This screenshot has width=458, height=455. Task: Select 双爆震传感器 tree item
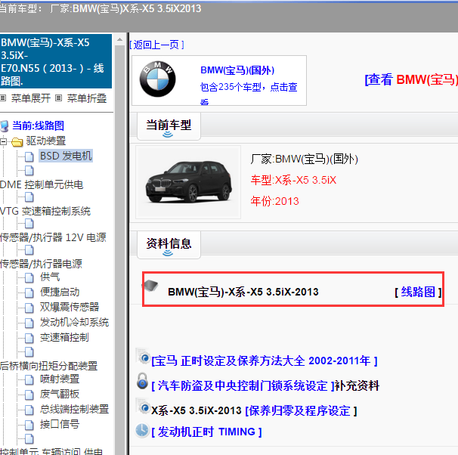(70, 307)
